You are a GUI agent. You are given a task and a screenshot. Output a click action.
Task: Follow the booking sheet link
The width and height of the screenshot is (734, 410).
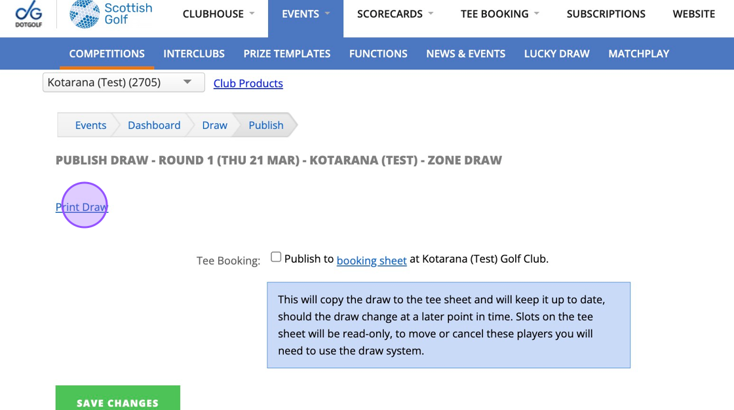coord(372,260)
